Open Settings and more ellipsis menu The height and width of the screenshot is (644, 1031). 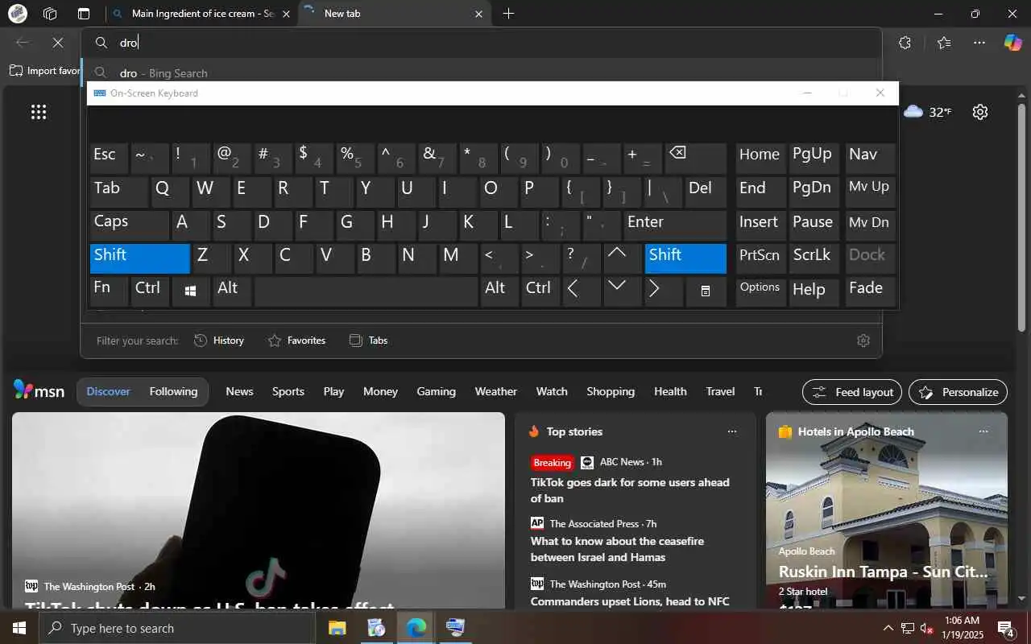[x=979, y=43]
